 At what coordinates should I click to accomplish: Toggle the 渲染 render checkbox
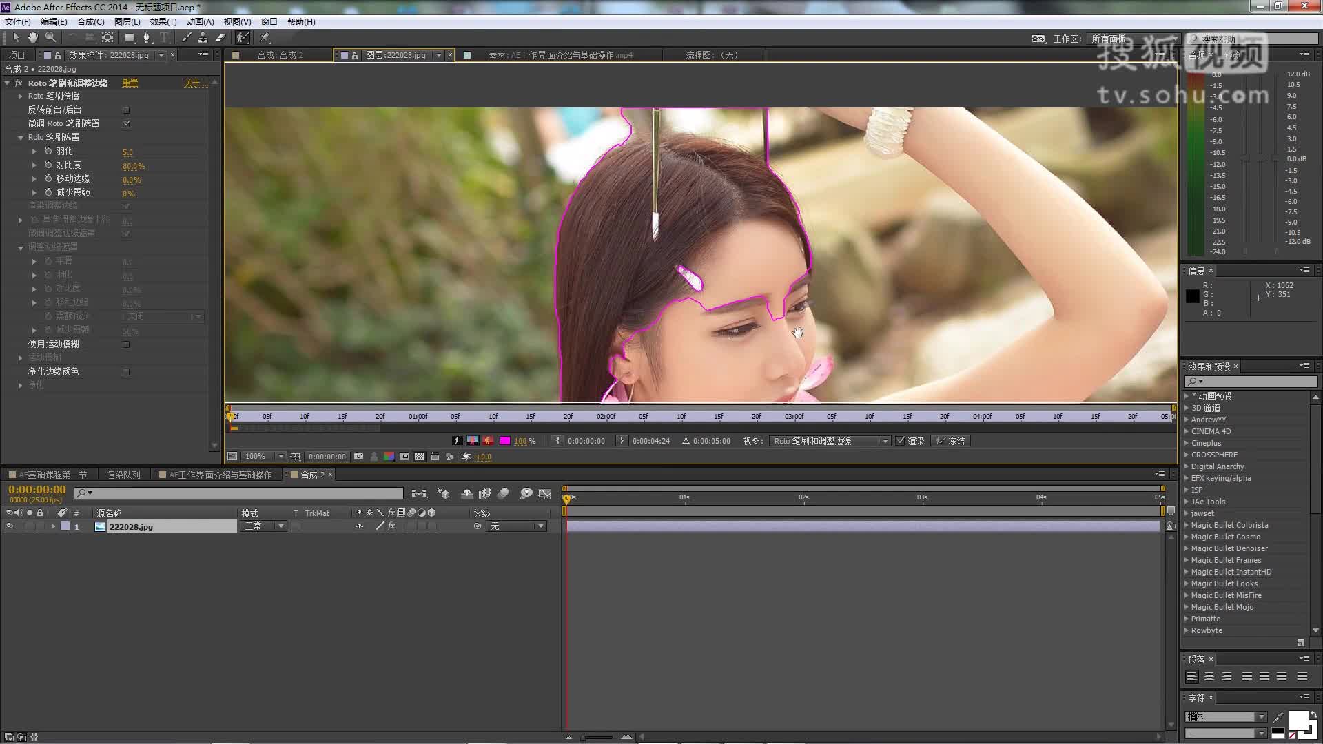[901, 441]
